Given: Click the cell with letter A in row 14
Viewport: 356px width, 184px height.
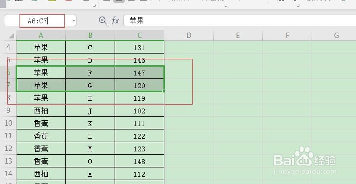Looking at the screenshot, I should click(90, 174).
